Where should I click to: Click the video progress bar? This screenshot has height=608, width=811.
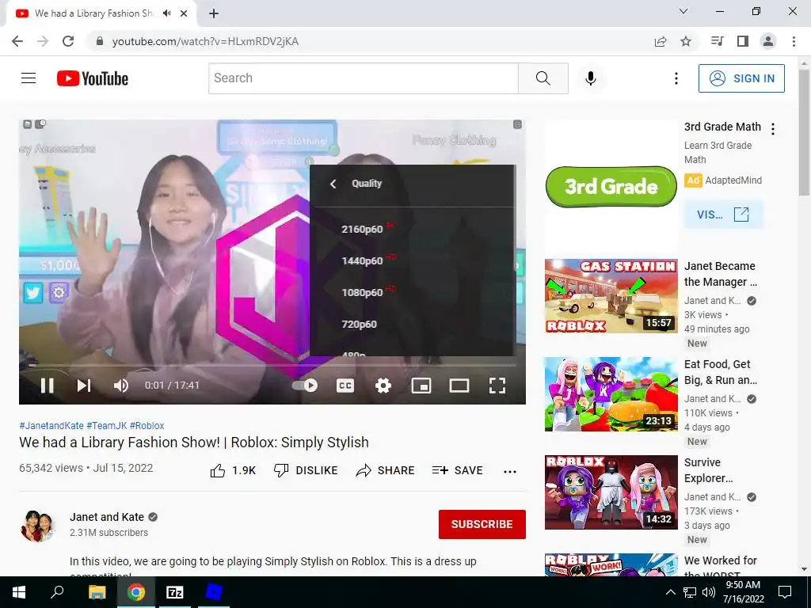(272, 365)
